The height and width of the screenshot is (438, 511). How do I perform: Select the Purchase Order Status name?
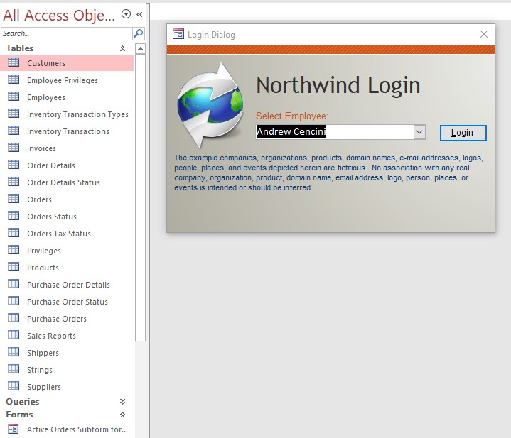coord(68,302)
